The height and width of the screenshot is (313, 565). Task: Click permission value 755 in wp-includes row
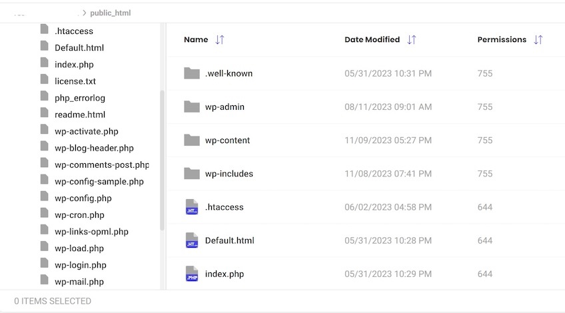[485, 174]
